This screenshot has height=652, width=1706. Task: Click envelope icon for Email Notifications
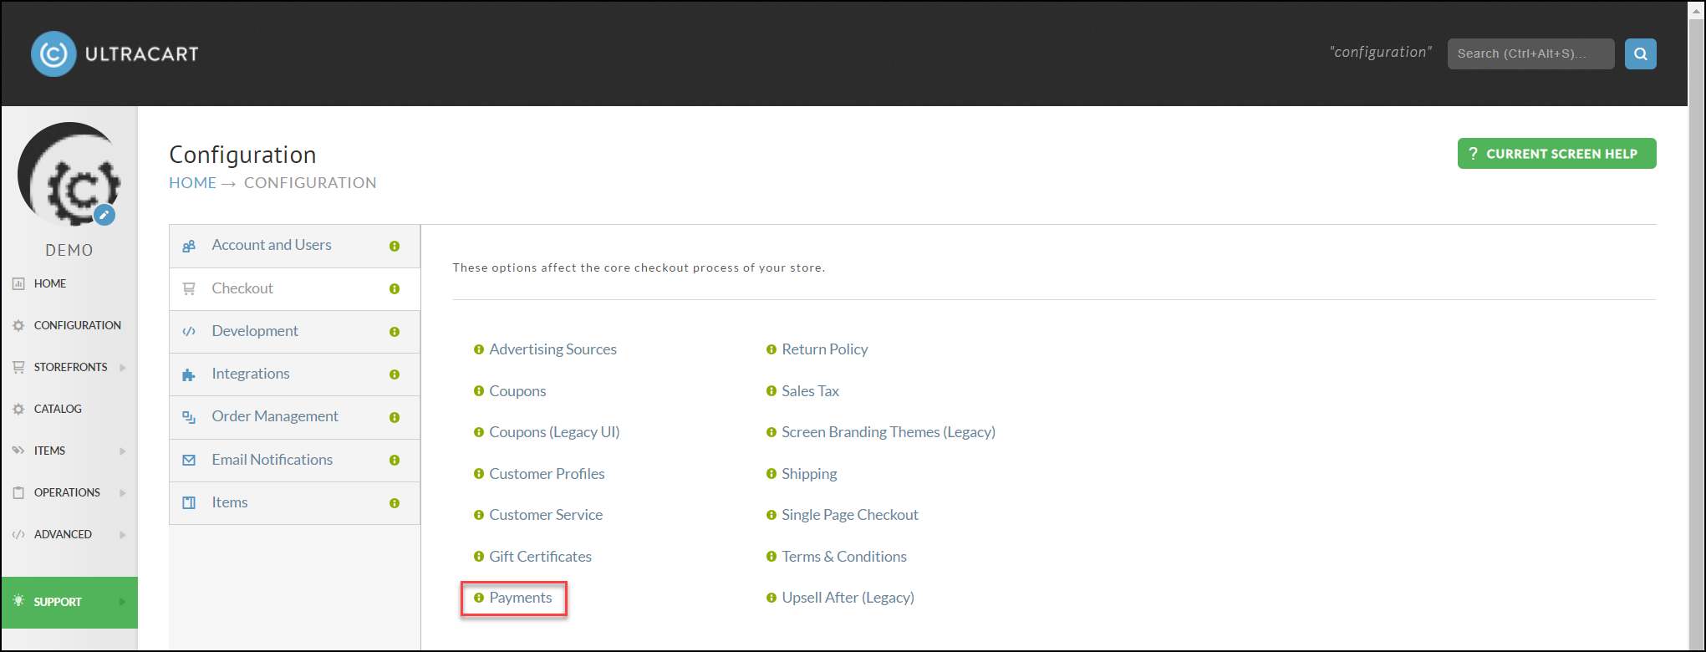tap(189, 460)
